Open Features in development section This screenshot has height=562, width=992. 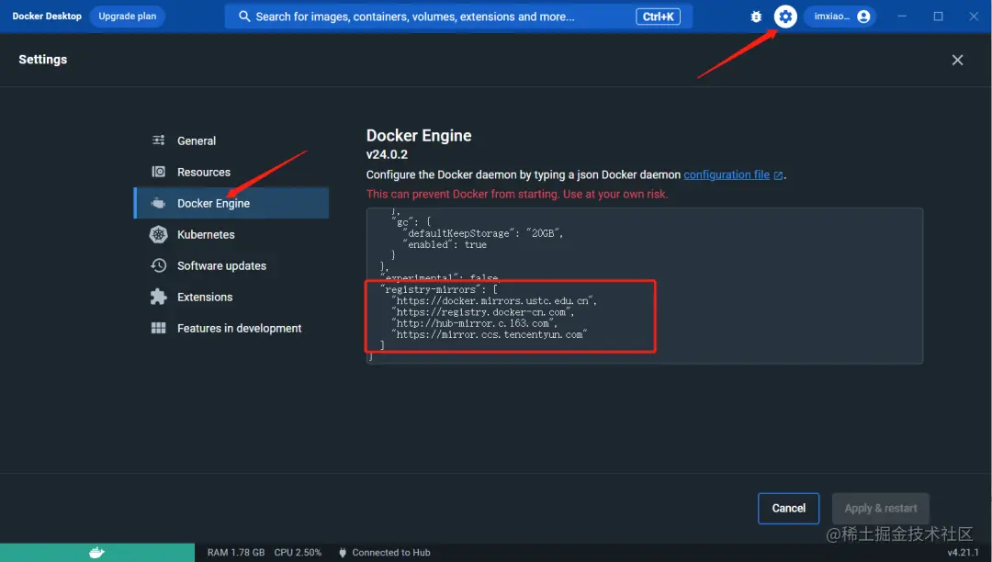(x=231, y=328)
